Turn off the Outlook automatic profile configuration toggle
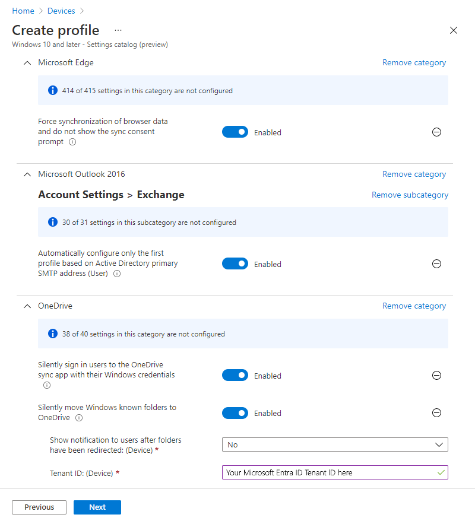 click(x=235, y=263)
